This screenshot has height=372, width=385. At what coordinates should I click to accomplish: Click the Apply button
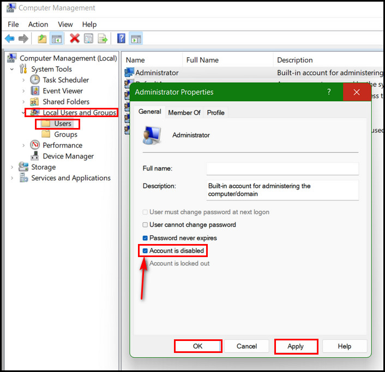click(x=296, y=346)
